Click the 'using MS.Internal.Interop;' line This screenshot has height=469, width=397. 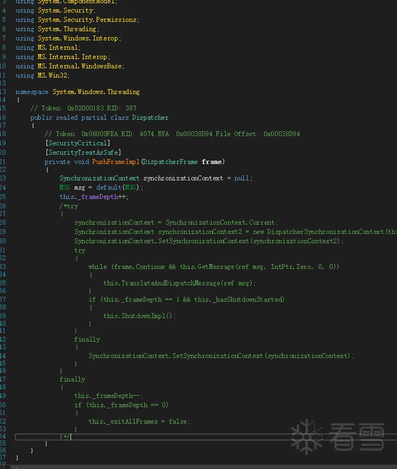63,57
